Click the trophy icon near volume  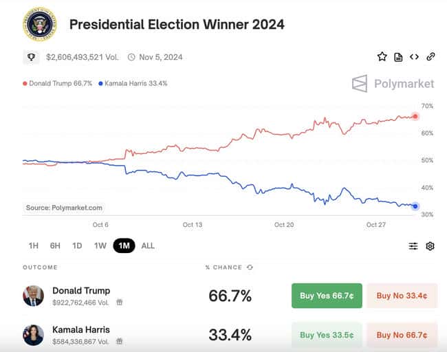tap(31, 57)
